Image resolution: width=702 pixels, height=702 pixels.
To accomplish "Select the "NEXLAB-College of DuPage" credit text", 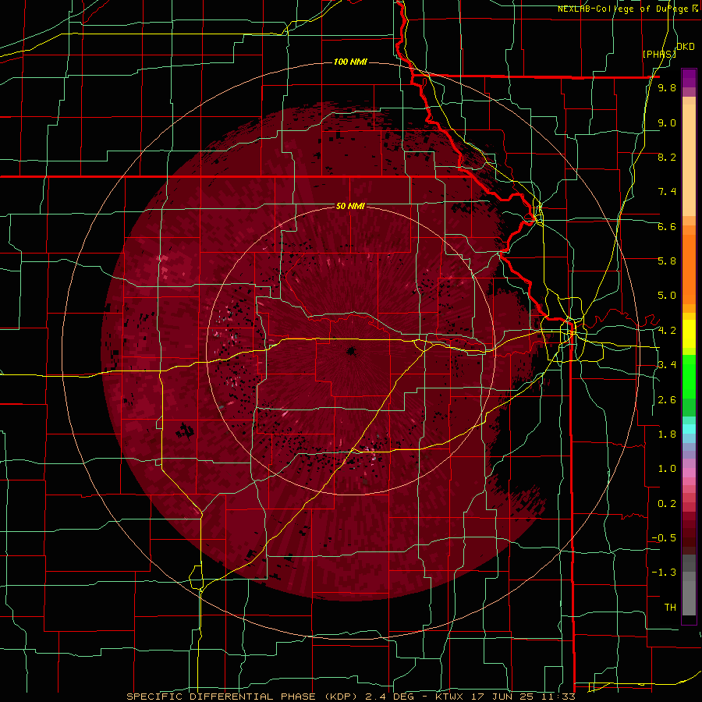I will pyautogui.click(x=625, y=9).
